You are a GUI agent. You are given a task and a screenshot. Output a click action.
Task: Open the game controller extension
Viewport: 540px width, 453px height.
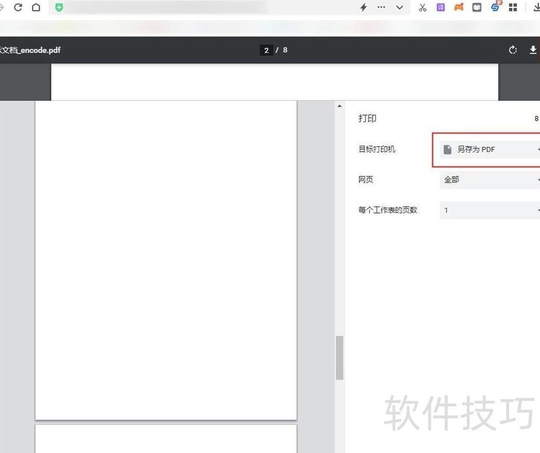(458, 7)
